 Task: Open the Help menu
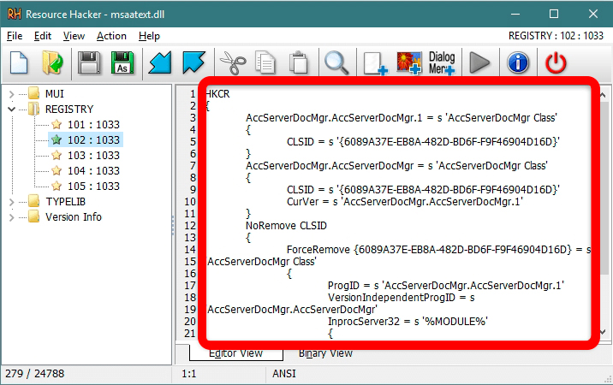point(149,36)
